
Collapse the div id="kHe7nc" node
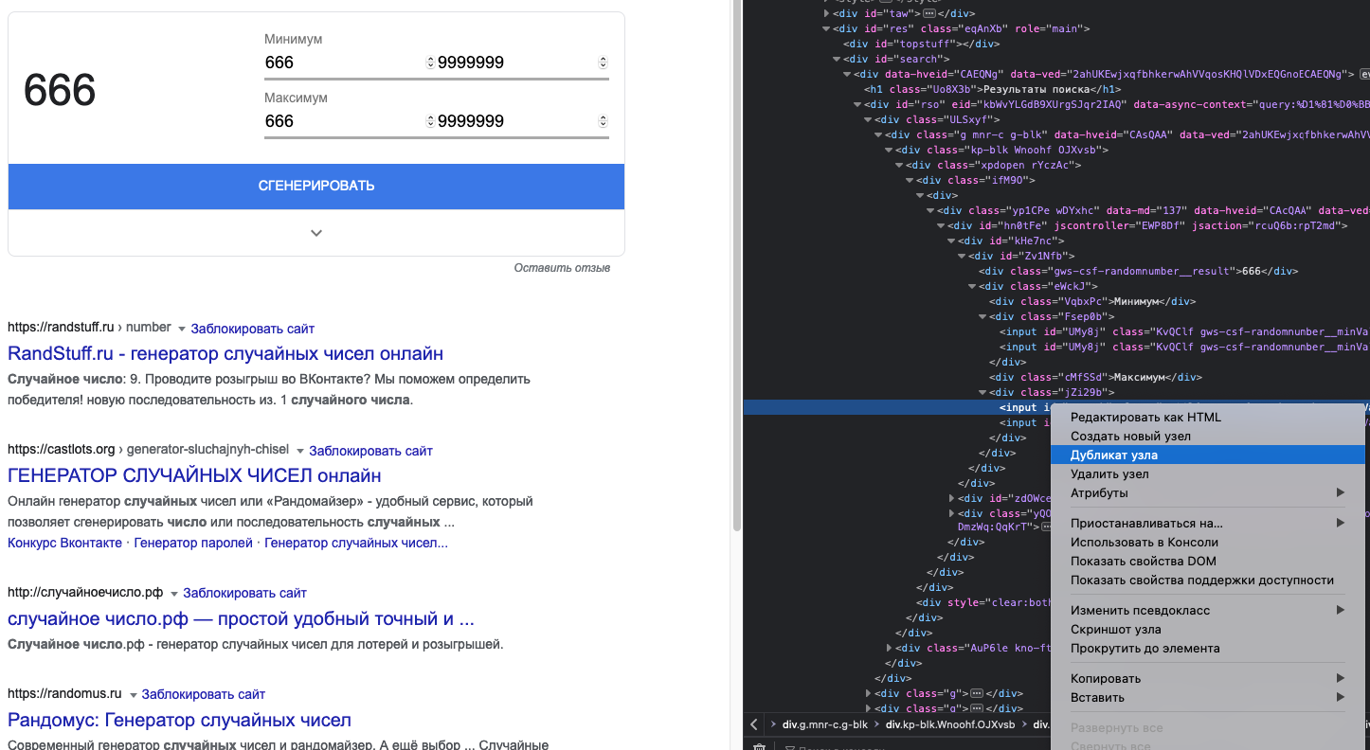(951, 241)
